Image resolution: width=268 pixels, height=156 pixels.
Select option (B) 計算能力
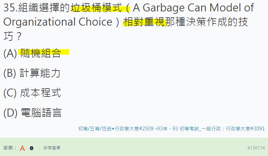tap(41, 73)
